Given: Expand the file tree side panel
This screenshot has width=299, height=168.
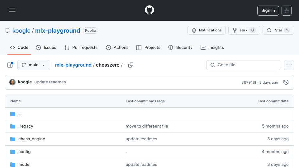Looking at the screenshot, I should click(10, 65).
